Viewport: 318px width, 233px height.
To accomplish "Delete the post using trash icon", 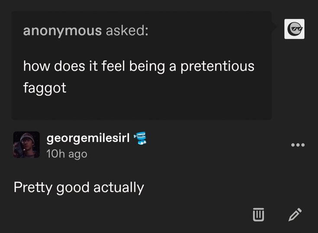I will (x=258, y=214).
